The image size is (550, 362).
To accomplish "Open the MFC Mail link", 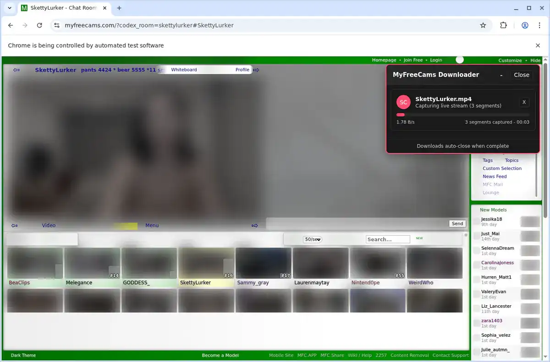I will 493,185.
